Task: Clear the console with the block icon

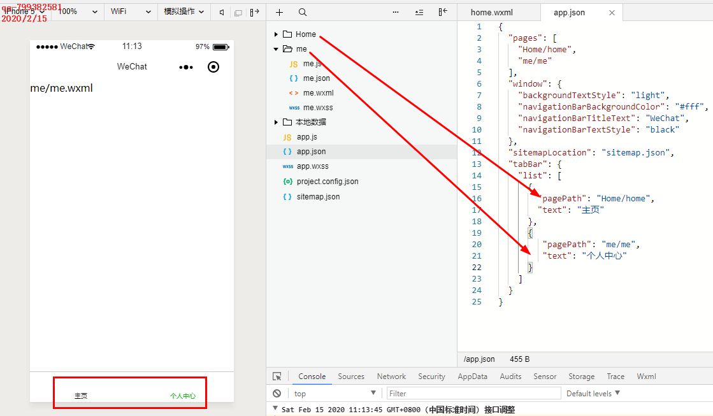Action: click(x=277, y=393)
